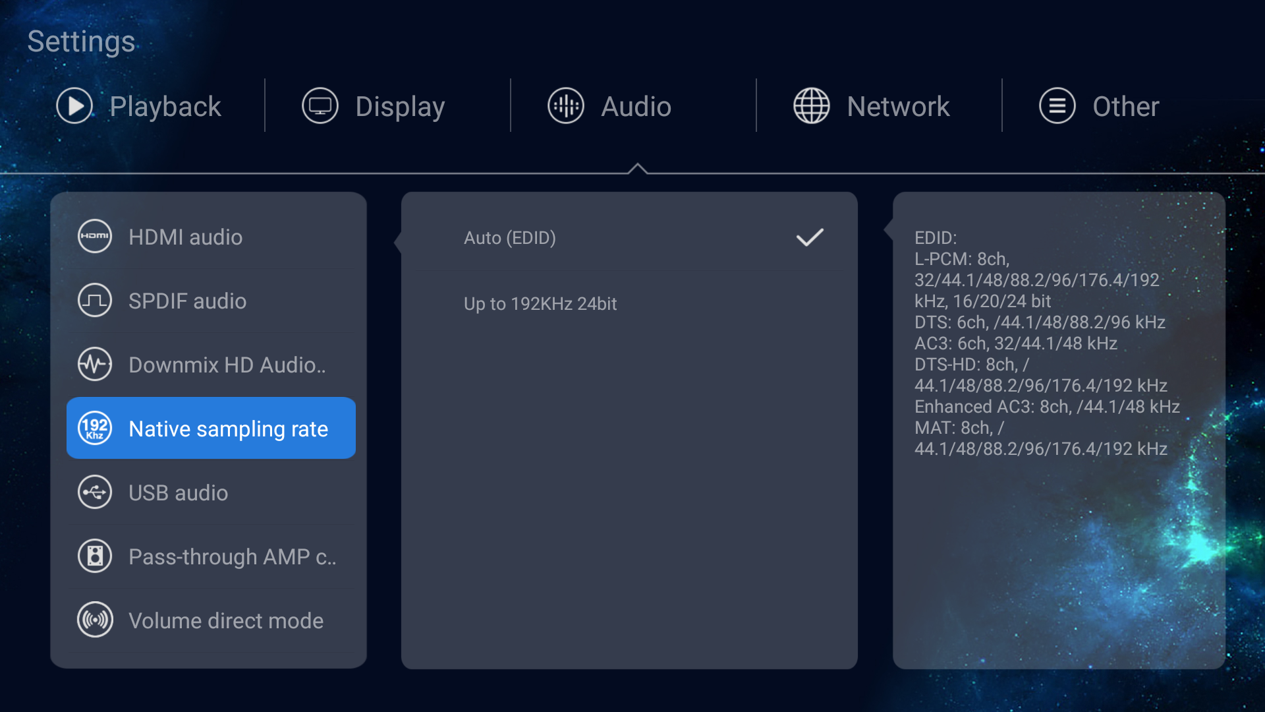Open SPDIF audio settings

click(211, 301)
